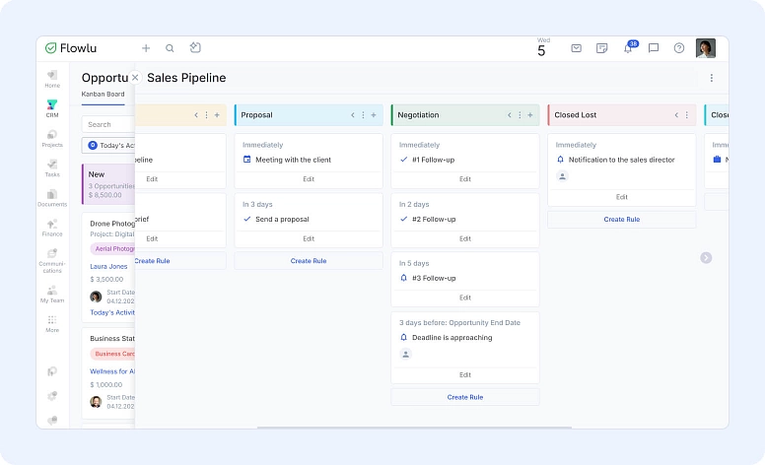765x465 pixels.
Task: Go to Home in sidebar
Action: (52, 79)
